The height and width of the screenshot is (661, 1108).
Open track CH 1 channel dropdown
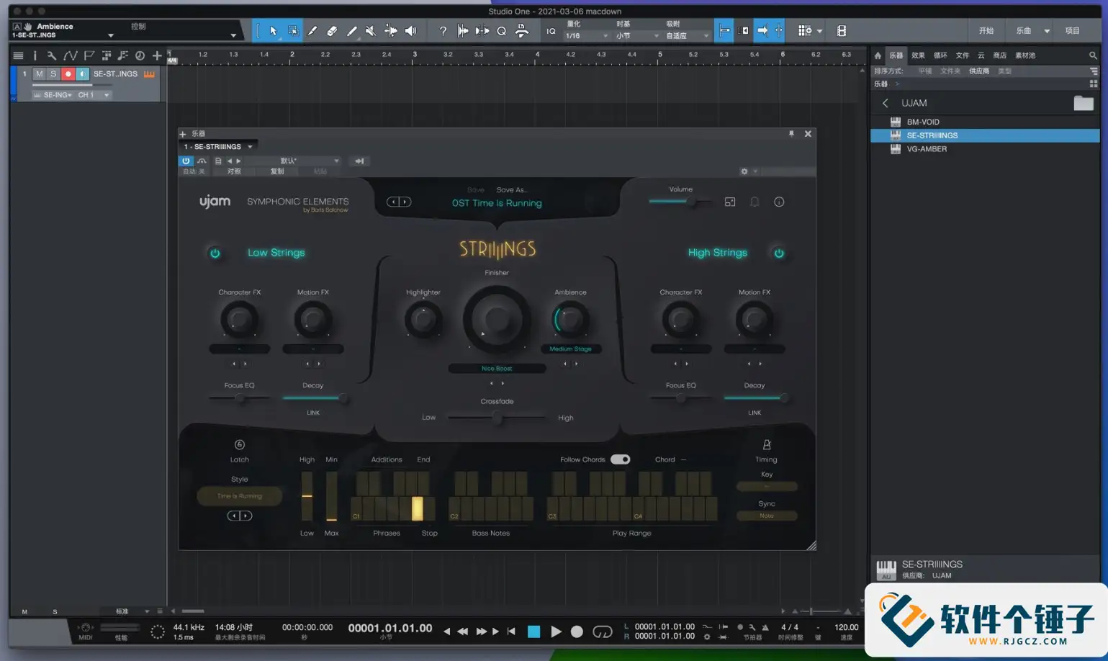[x=94, y=95]
